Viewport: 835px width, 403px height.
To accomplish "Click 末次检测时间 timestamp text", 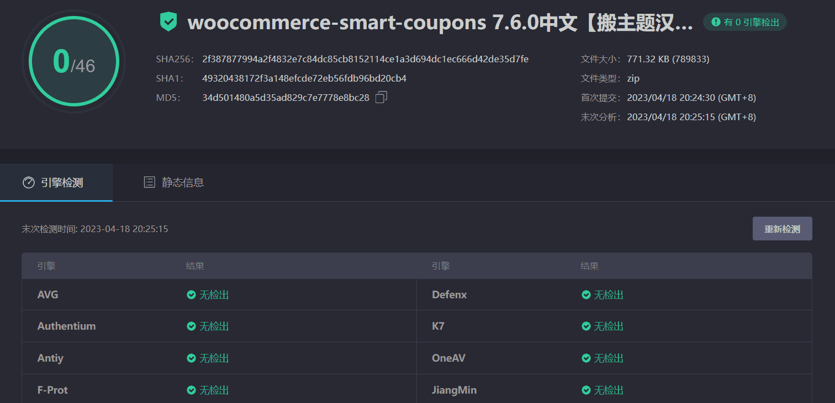I will point(95,229).
